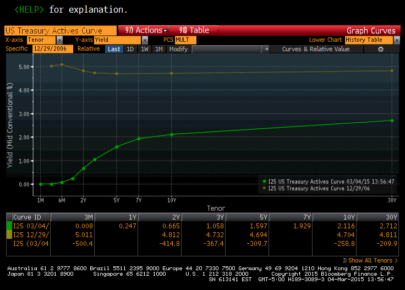Toggle the 1M relative period
405x290 pixels.
(158, 49)
